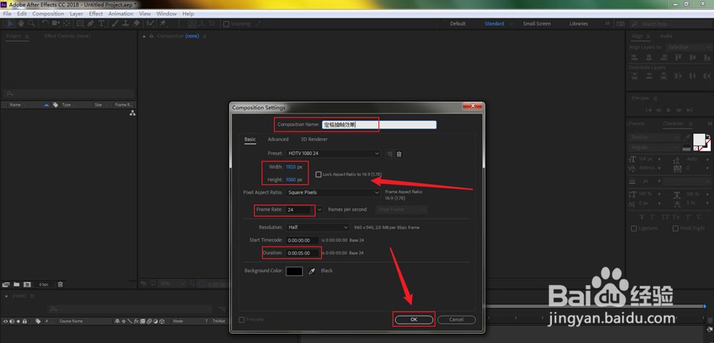This screenshot has height=343, width=714.
Task: Switch to the Small Screen workspace
Action: (536, 24)
